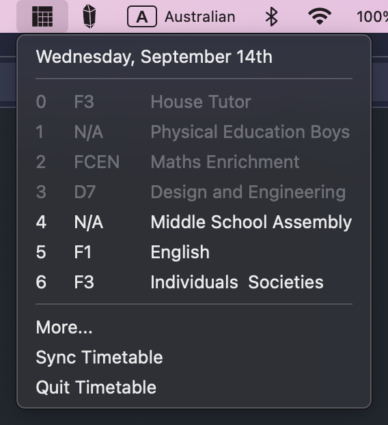Click Physical Education Boys period 1 row
Viewport: 388px width, 425px height.
(x=194, y=132)
